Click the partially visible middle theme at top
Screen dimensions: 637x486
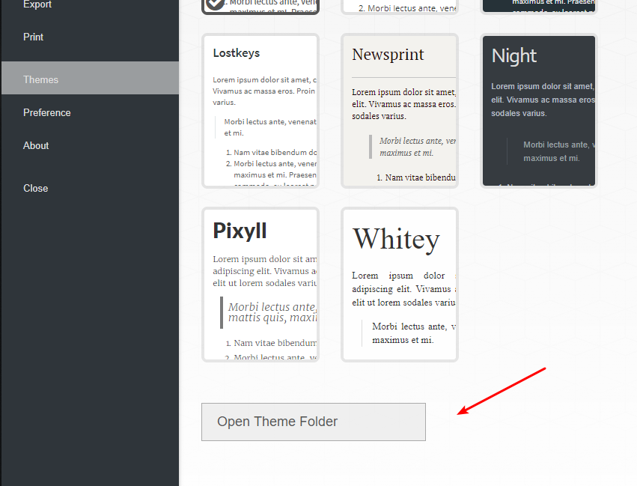click(x=399, y=6)
